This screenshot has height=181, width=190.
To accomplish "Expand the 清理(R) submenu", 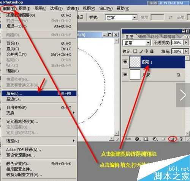I will [x=39, y=141].
